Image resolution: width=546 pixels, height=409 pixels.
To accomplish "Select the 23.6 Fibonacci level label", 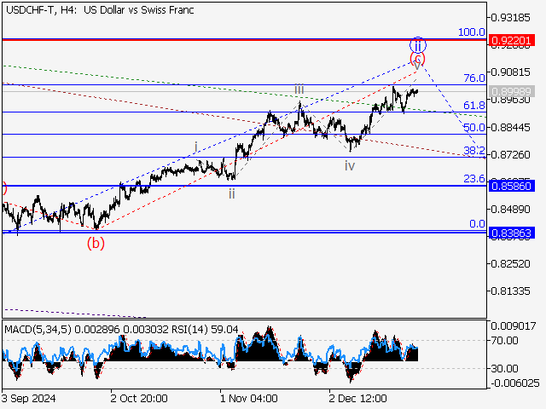I will (x=473, y=179).
